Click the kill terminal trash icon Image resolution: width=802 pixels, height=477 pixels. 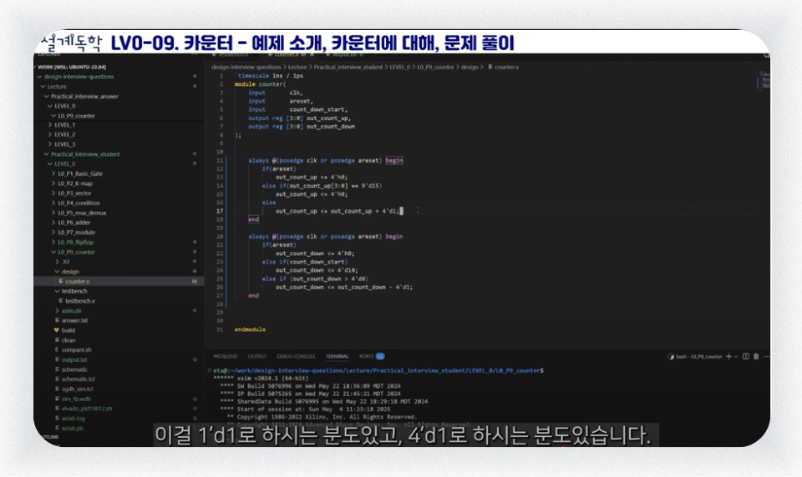click(756, 356)
